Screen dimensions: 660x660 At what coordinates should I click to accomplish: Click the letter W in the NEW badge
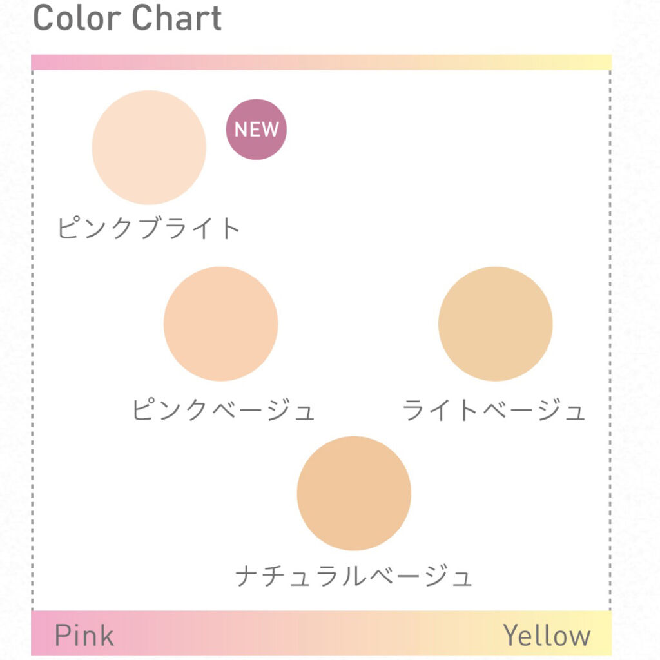pyautogui.click(x=271, y=130)
